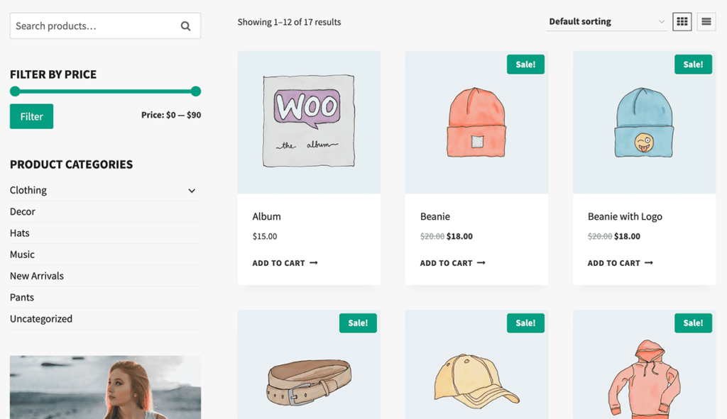Open the New Arrivals category
The image size is (727, 419).
37,276
